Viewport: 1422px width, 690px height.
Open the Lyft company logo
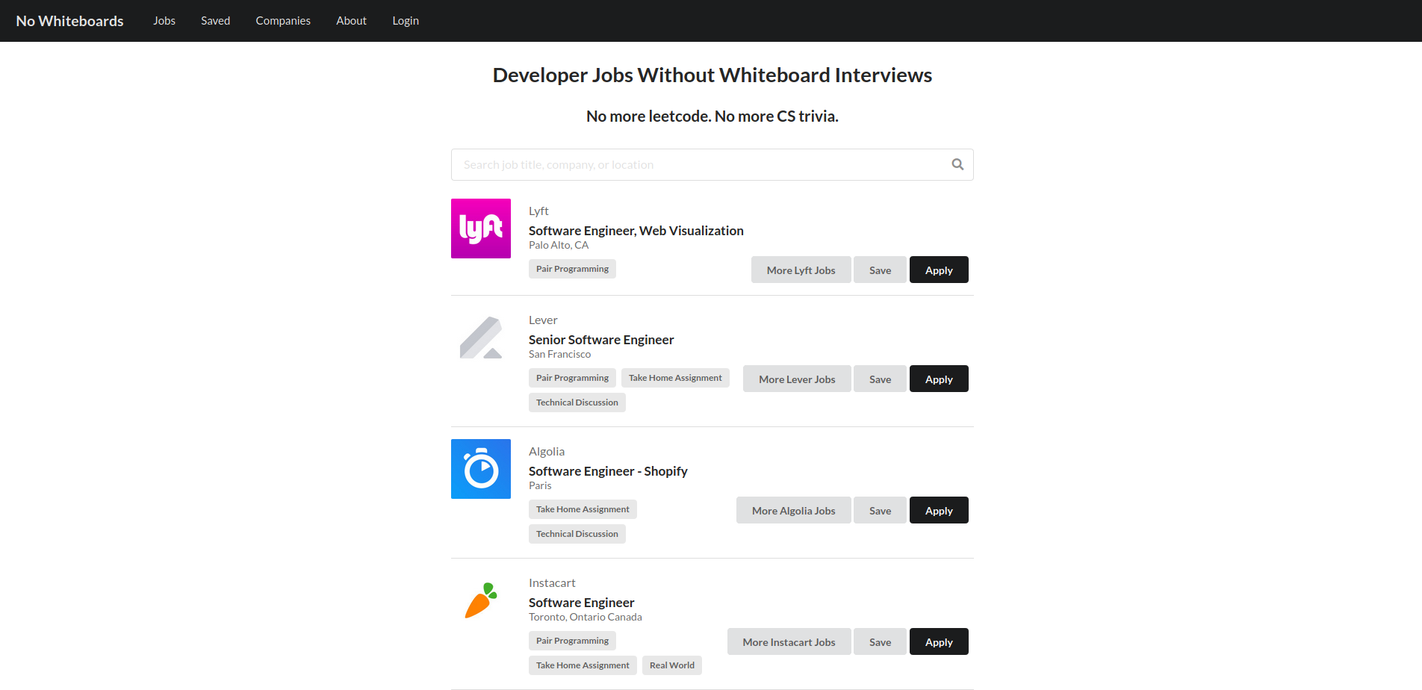pos(481,229)
